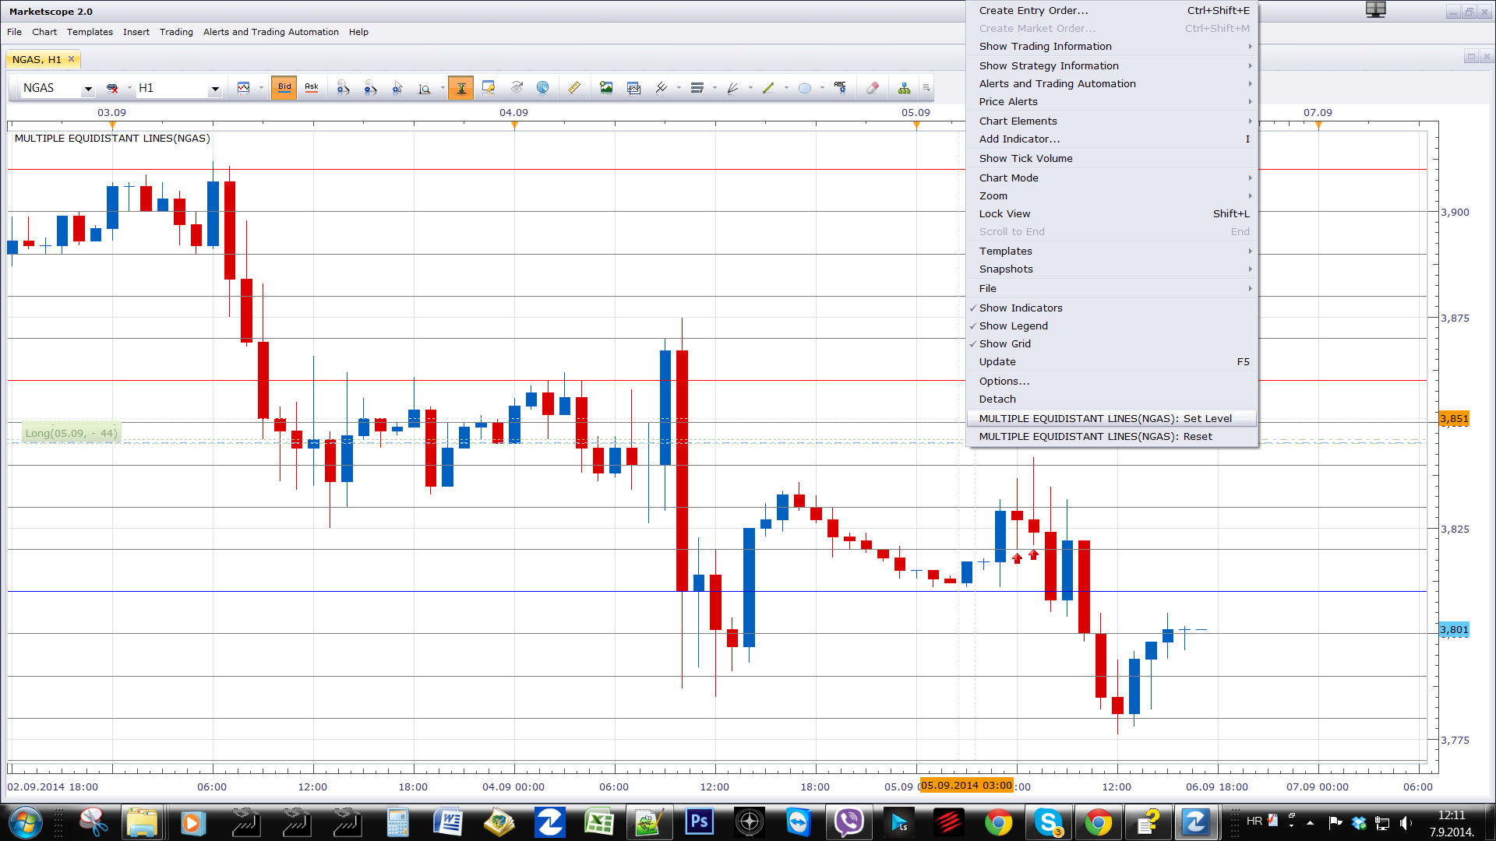Viewport: 1496px width, 841px height.
Task: Toggle Lock View option
Action: 1112,214
